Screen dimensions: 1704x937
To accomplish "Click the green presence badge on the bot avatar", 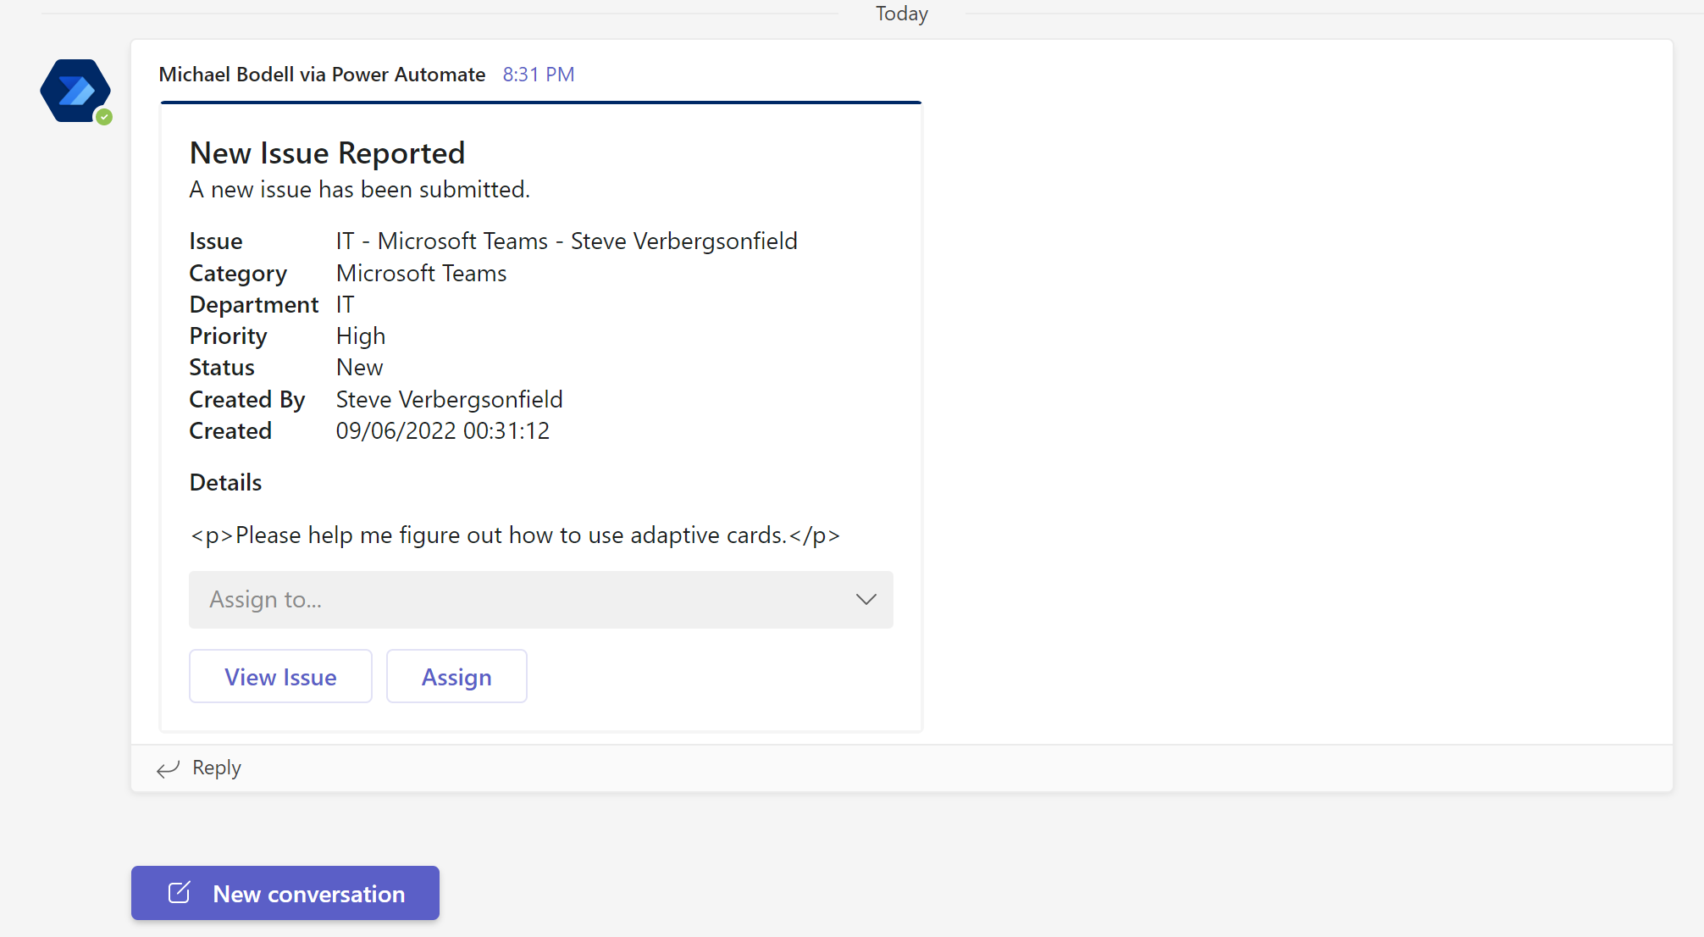I will click(104, 116).
